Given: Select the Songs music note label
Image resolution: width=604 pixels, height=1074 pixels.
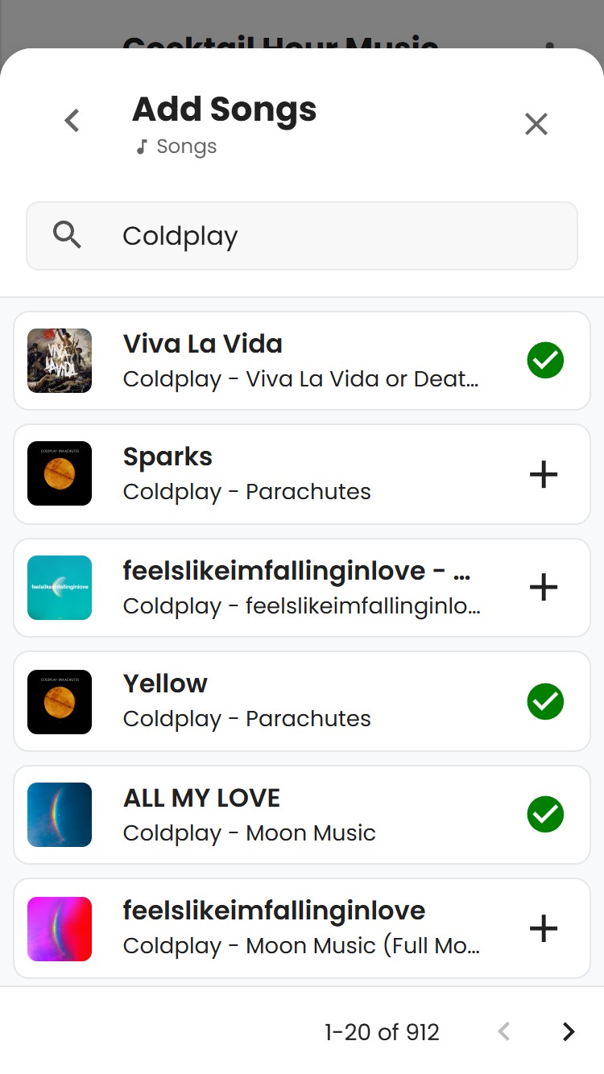Looking at the screenshot, I should tap(176, 147).
